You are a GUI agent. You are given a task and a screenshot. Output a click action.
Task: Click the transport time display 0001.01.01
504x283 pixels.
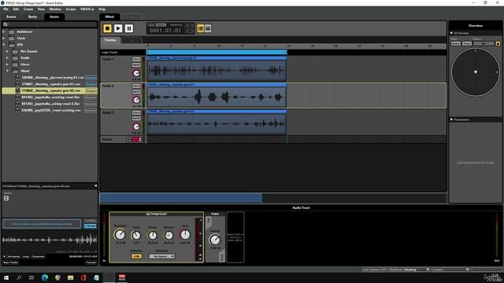coord(165,31)
